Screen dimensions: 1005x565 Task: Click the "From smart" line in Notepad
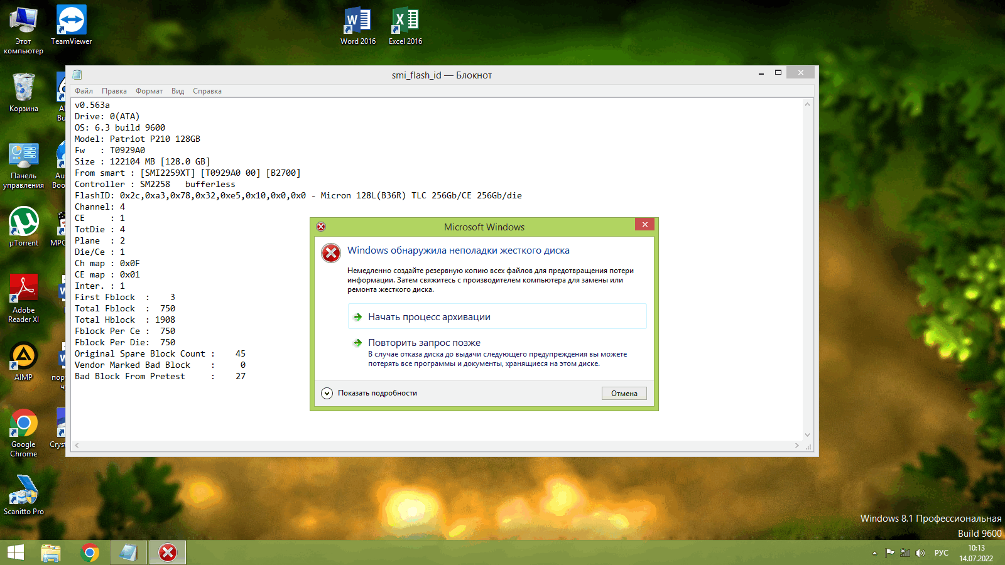tap(188, 173)
